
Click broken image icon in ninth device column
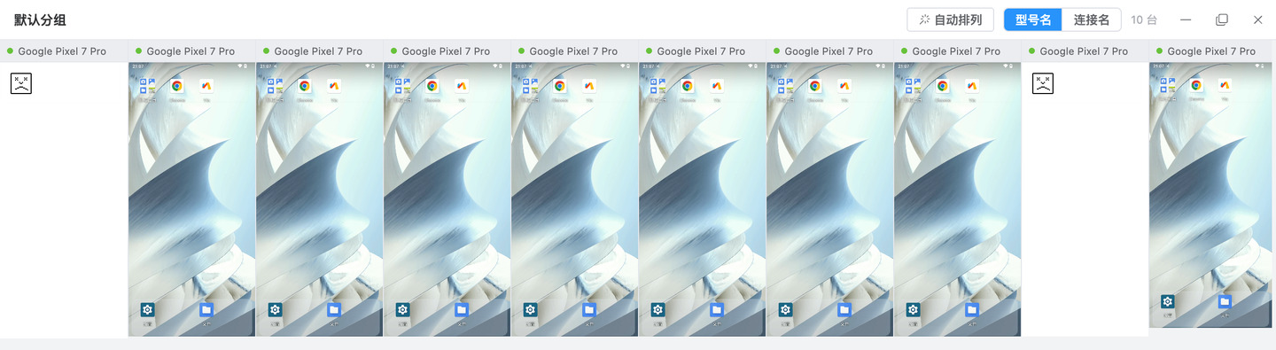pyautogui.click(x=1042, y=84)
